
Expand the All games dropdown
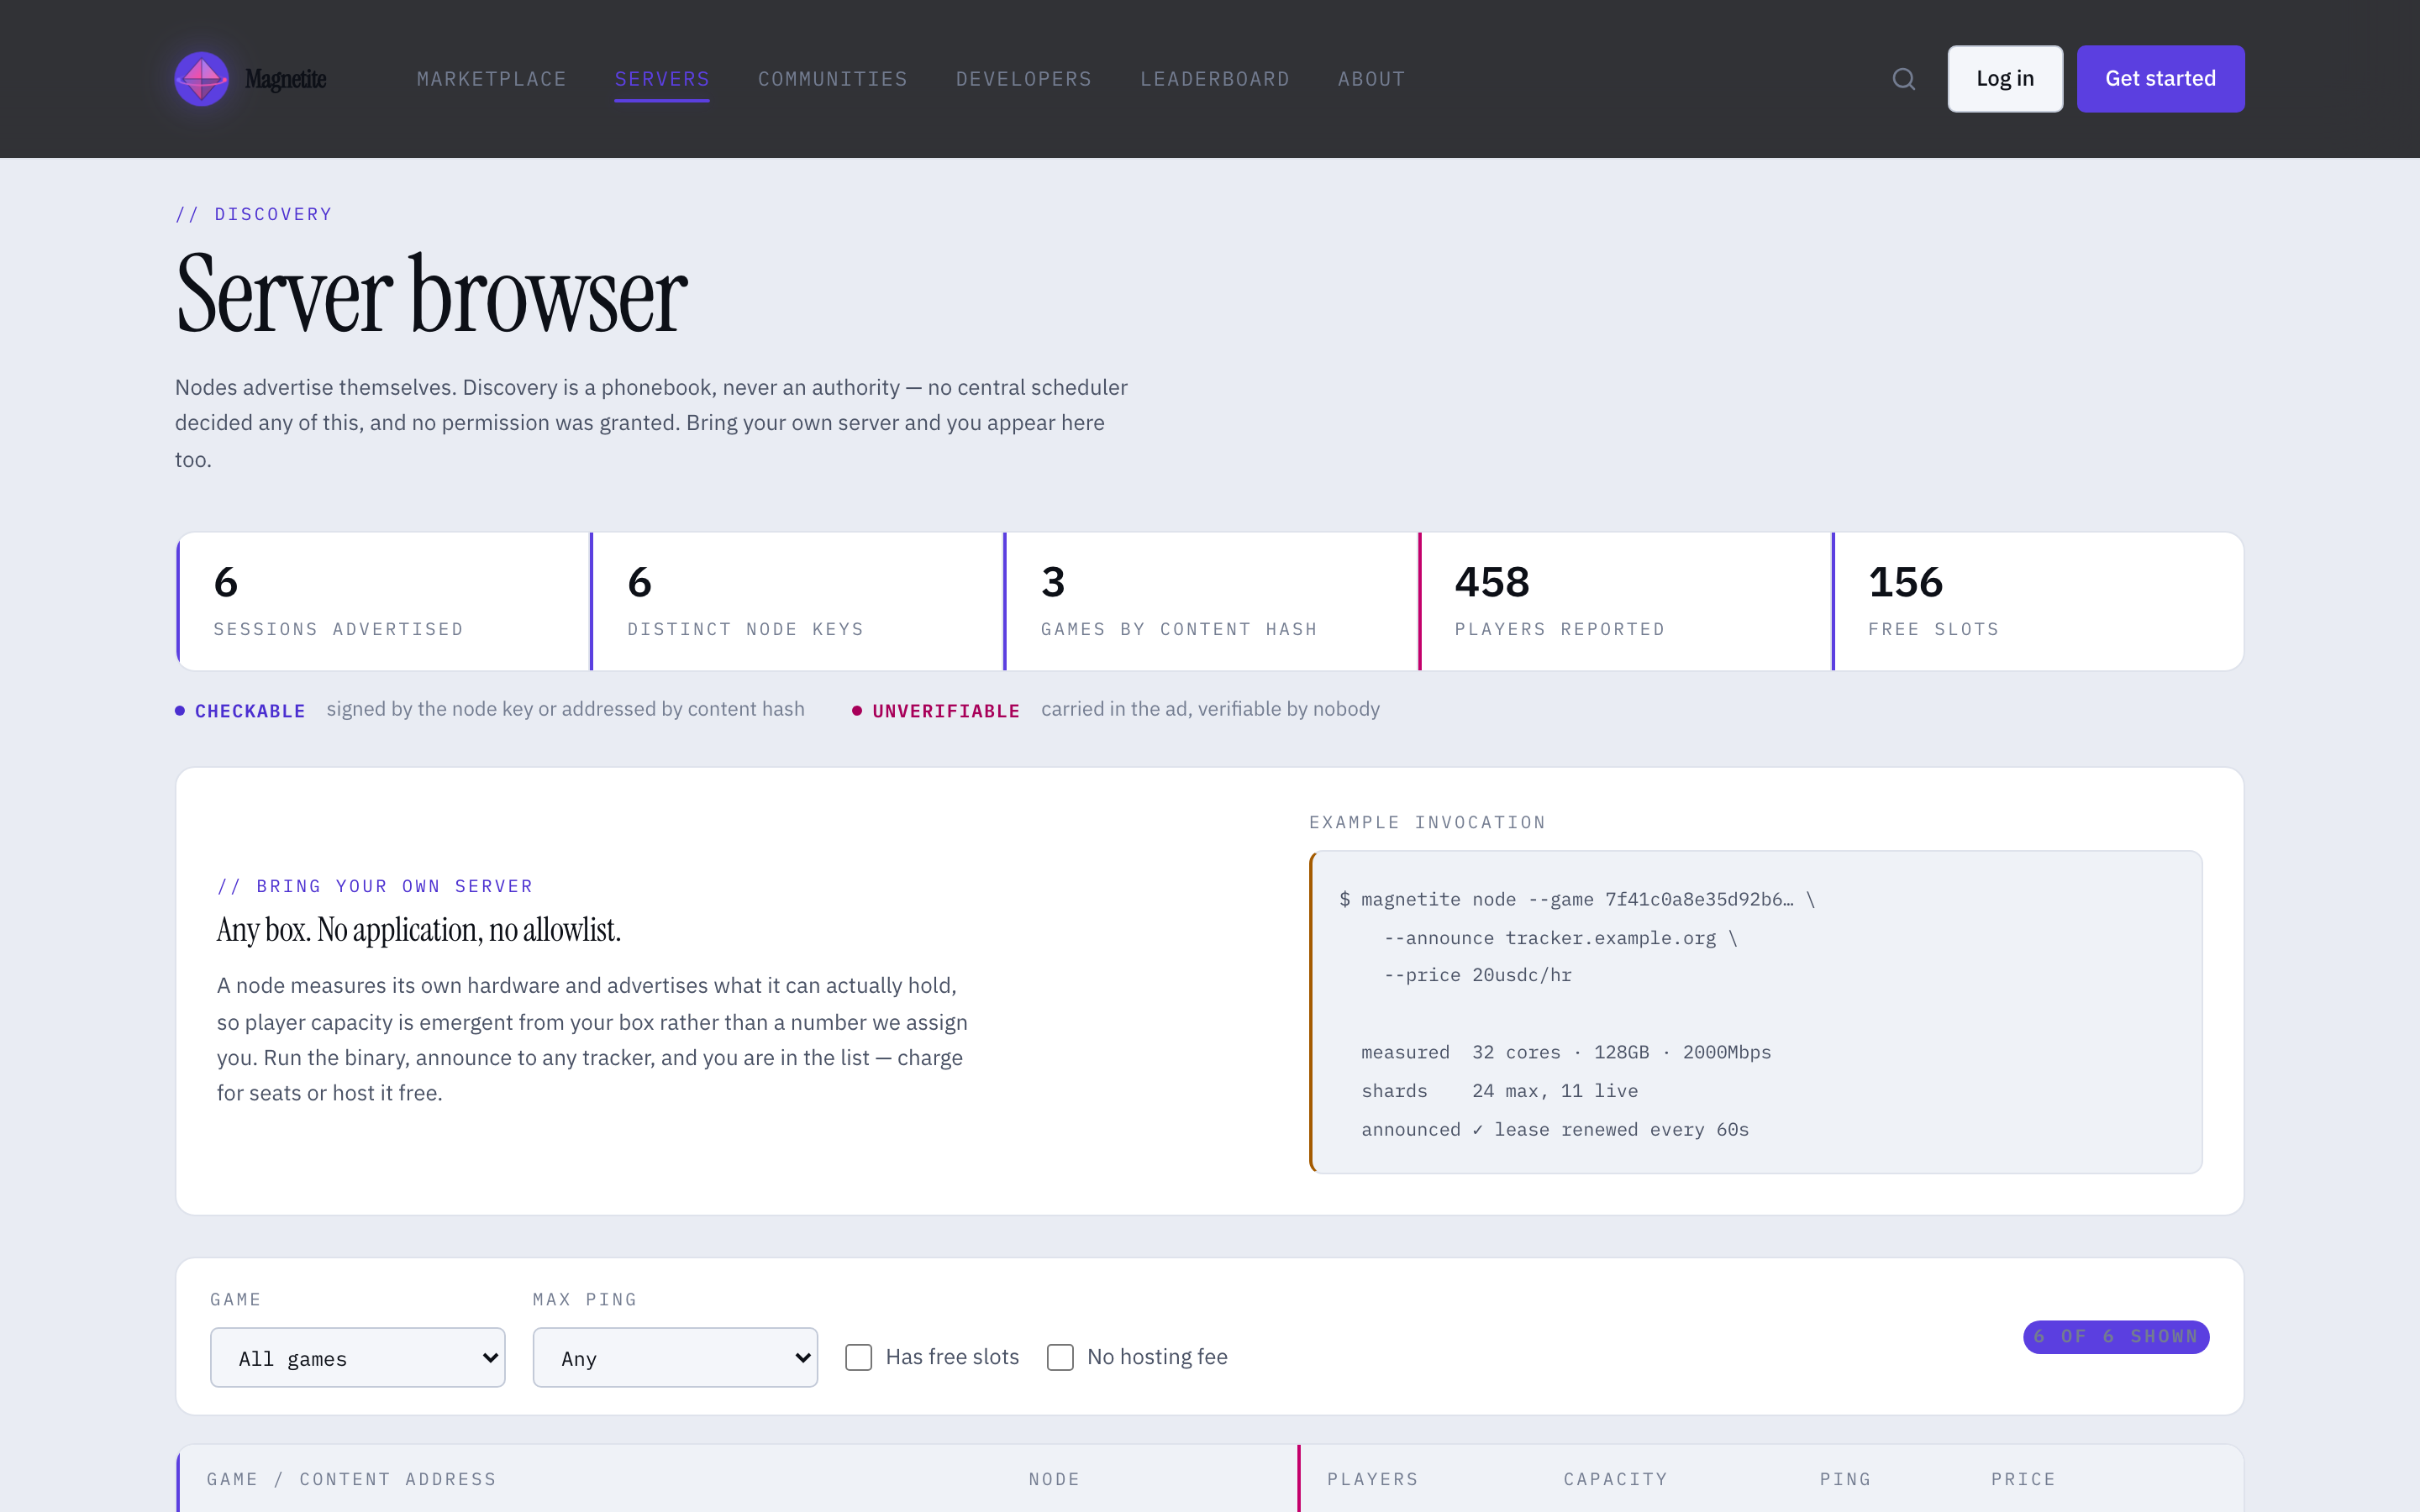point(358,1357)
